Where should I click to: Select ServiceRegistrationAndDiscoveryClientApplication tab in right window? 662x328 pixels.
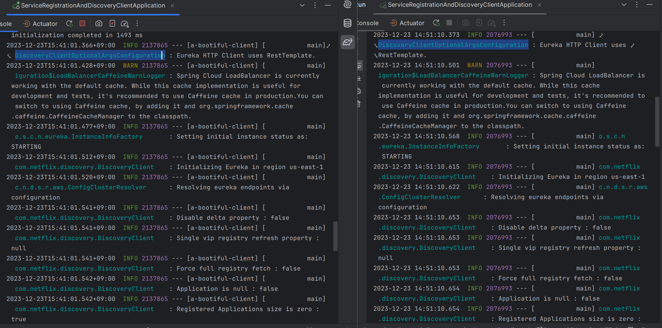[456, 5]
